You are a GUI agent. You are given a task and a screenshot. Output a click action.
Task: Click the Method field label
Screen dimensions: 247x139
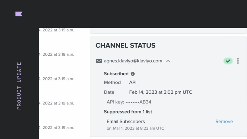click(112, 83)
